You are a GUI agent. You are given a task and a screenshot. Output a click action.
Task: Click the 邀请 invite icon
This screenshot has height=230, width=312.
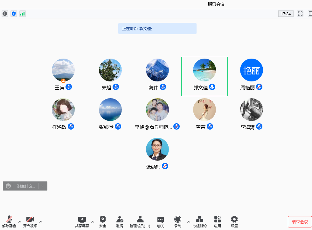pos(120,221)
